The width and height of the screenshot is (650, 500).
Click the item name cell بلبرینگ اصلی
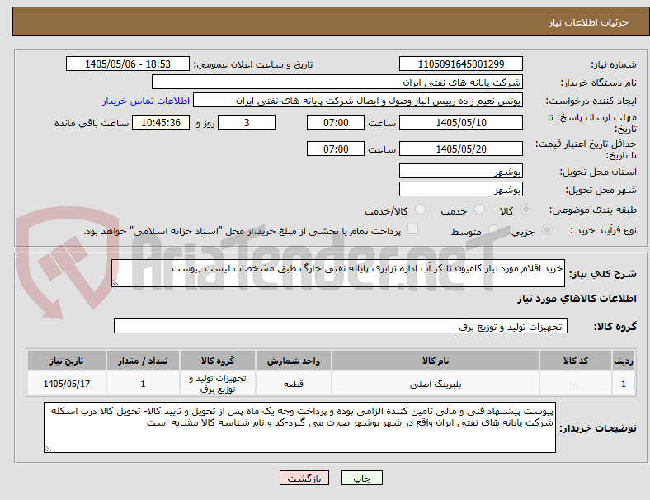click(436, 384)
